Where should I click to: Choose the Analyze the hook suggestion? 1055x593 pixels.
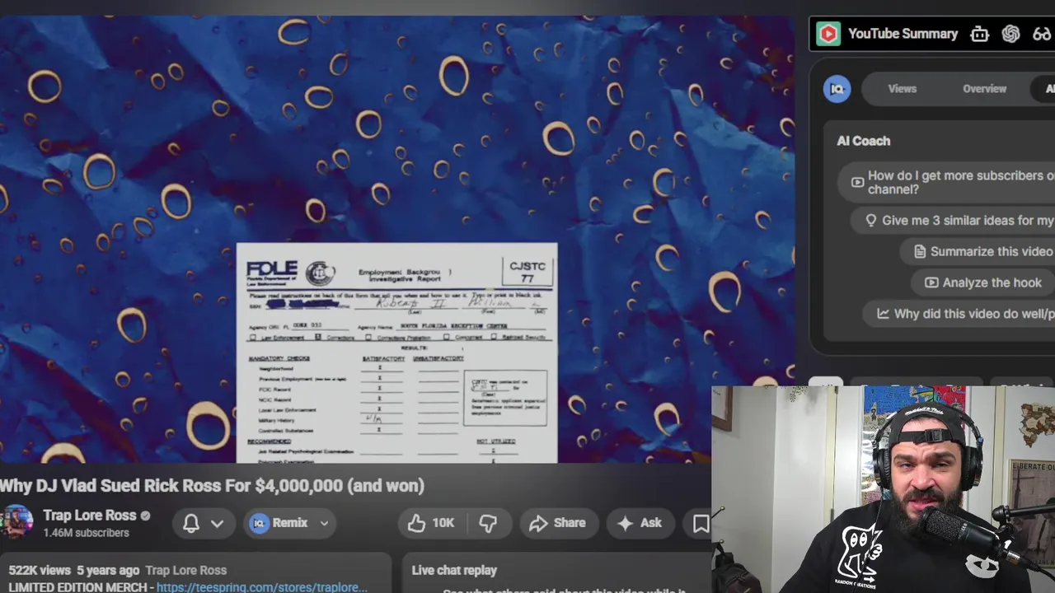pyautogui.click(x=982, y=282)
